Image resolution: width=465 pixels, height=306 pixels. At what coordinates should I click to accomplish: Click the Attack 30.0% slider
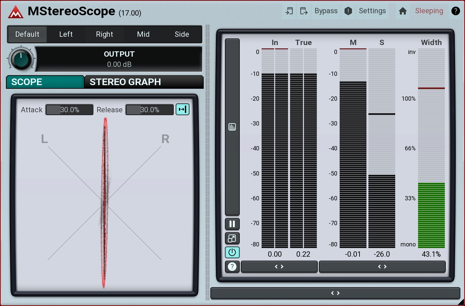pos(69,110)
